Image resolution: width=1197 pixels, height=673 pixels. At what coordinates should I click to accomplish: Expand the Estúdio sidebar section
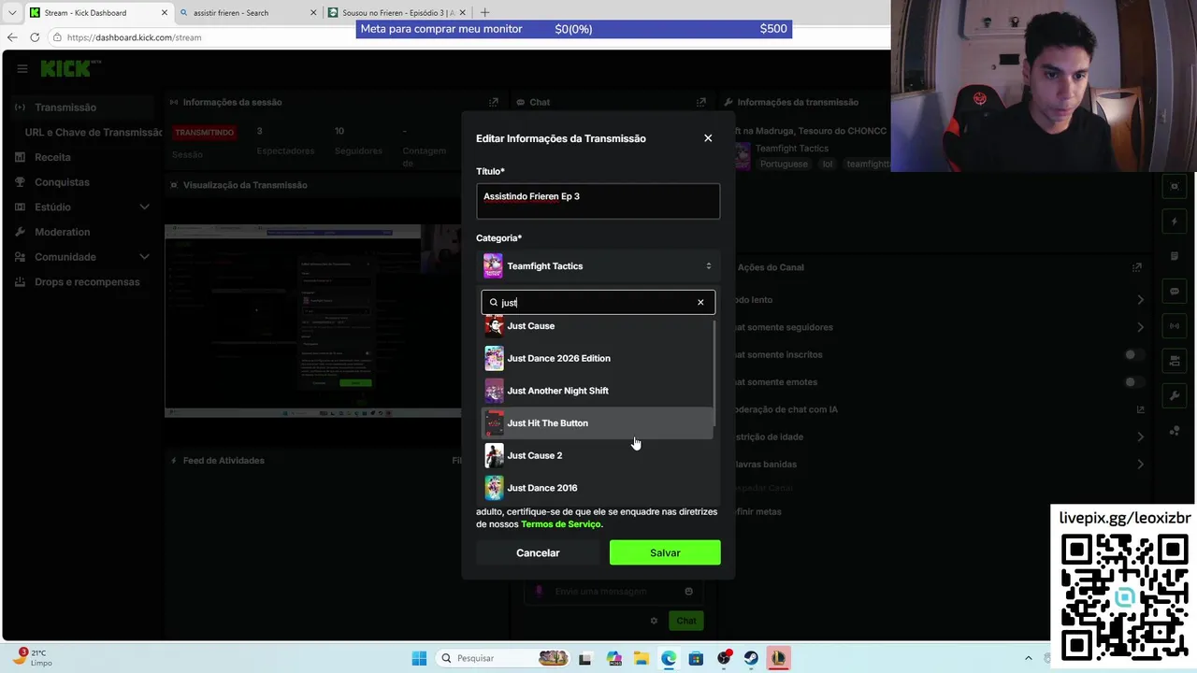click(144, 207)
